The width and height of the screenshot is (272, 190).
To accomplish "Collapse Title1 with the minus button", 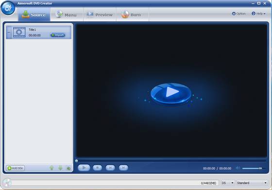I will click(9, 33).
